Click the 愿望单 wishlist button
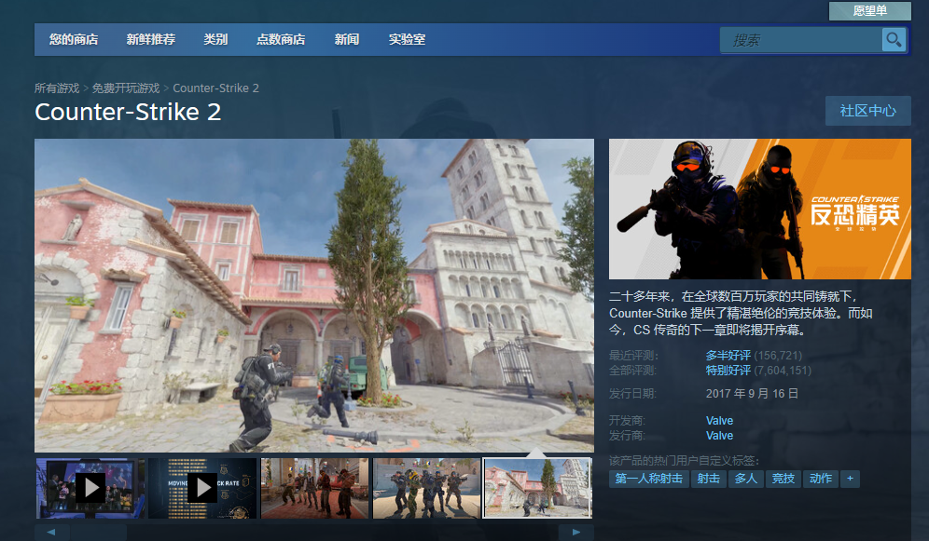This screenshot has height=541, width=929. [x=869, y=10]
